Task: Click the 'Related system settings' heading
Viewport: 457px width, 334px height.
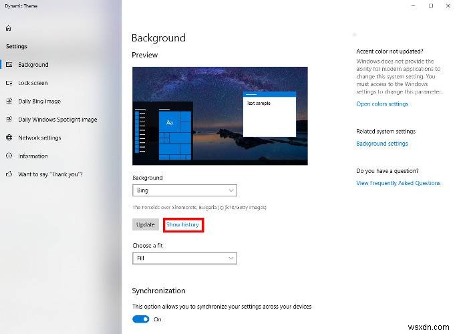Action: coord(386,131)
